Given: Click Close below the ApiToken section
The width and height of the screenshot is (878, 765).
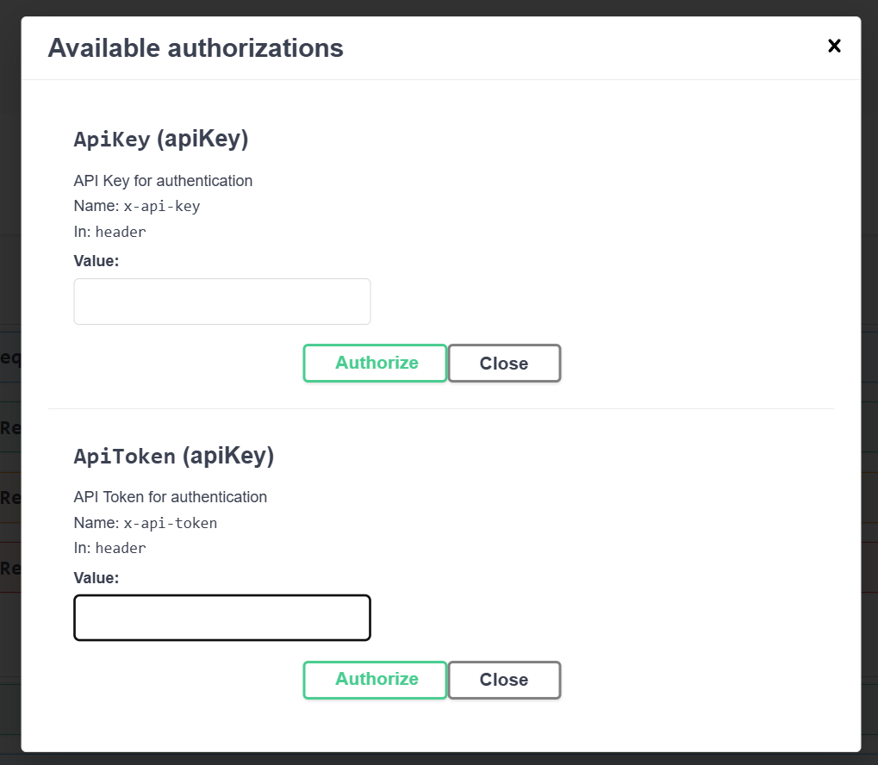Looking at the screenshot, I should pyautogui.click(x=503, y=680).
